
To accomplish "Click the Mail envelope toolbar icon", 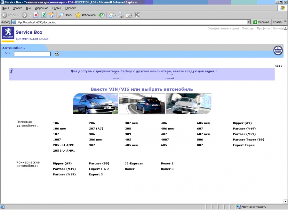I will [111, 15].
